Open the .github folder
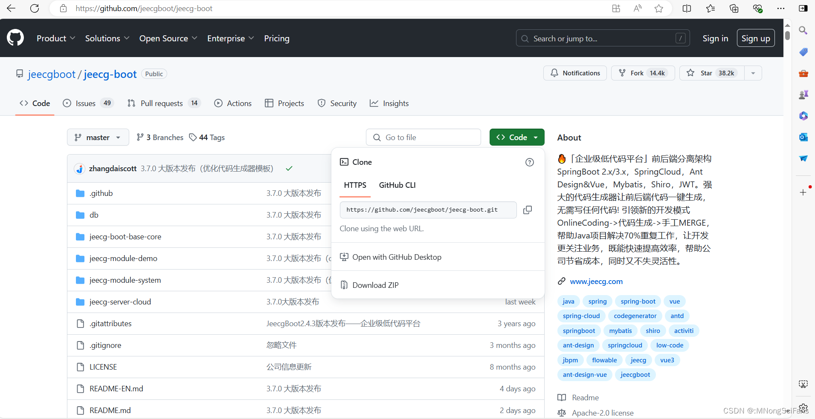This screenshot has height=419, width=815. pyautogui.click(x=101, y=193)
